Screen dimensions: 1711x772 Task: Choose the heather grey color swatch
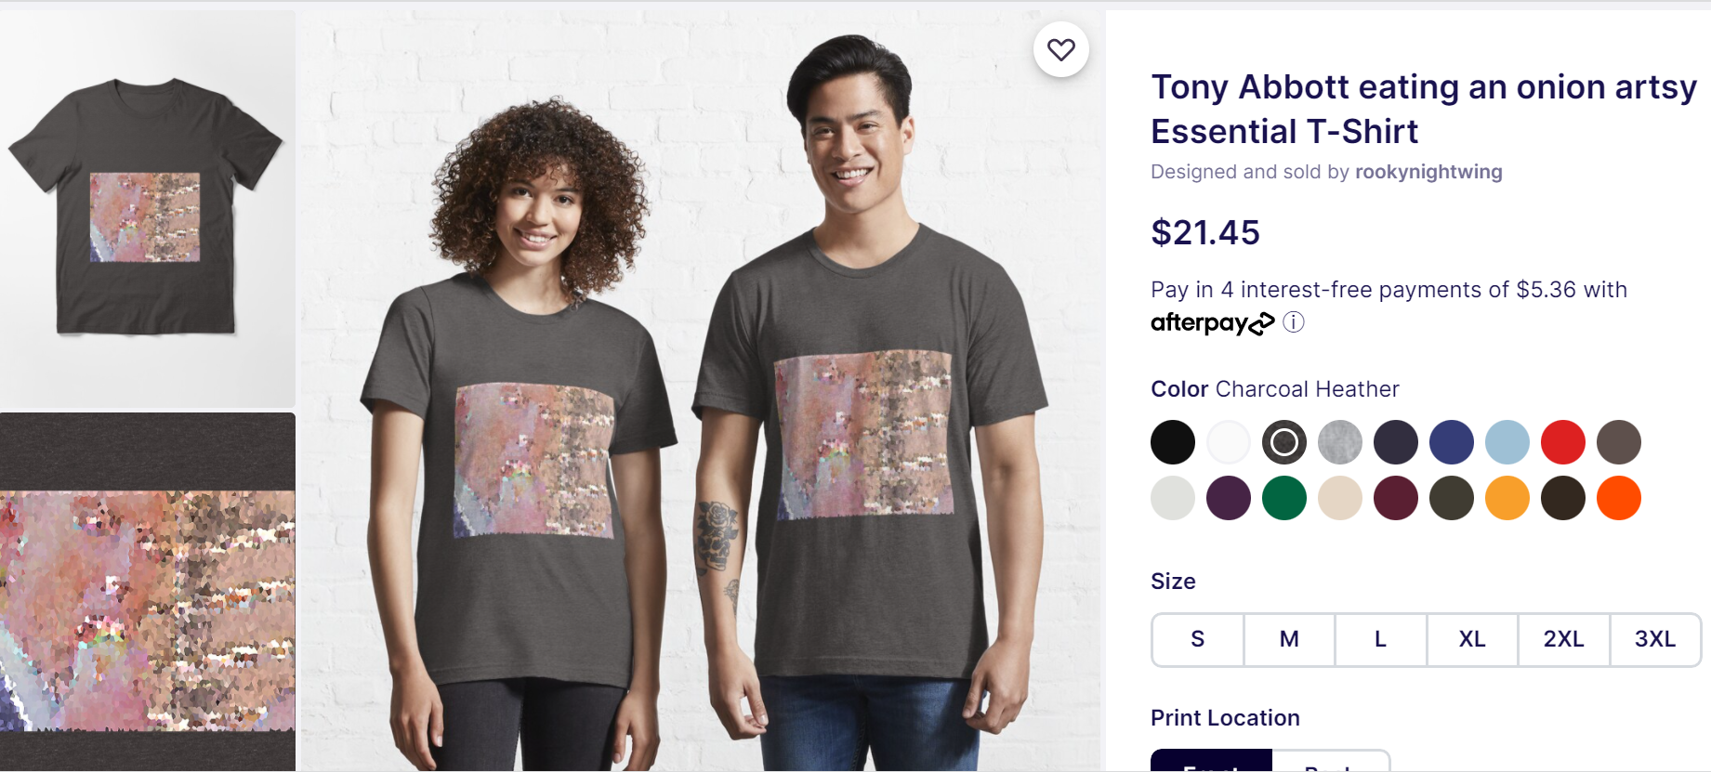(1340, 442)
